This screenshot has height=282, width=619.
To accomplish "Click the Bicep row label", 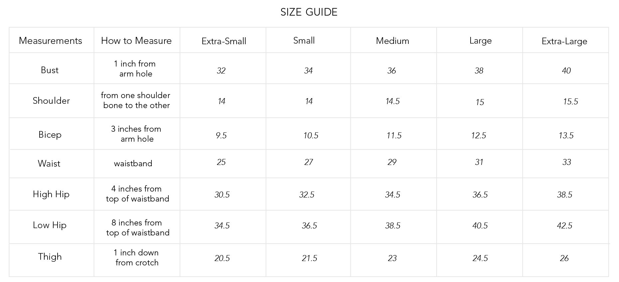I will tap(50, 135).
